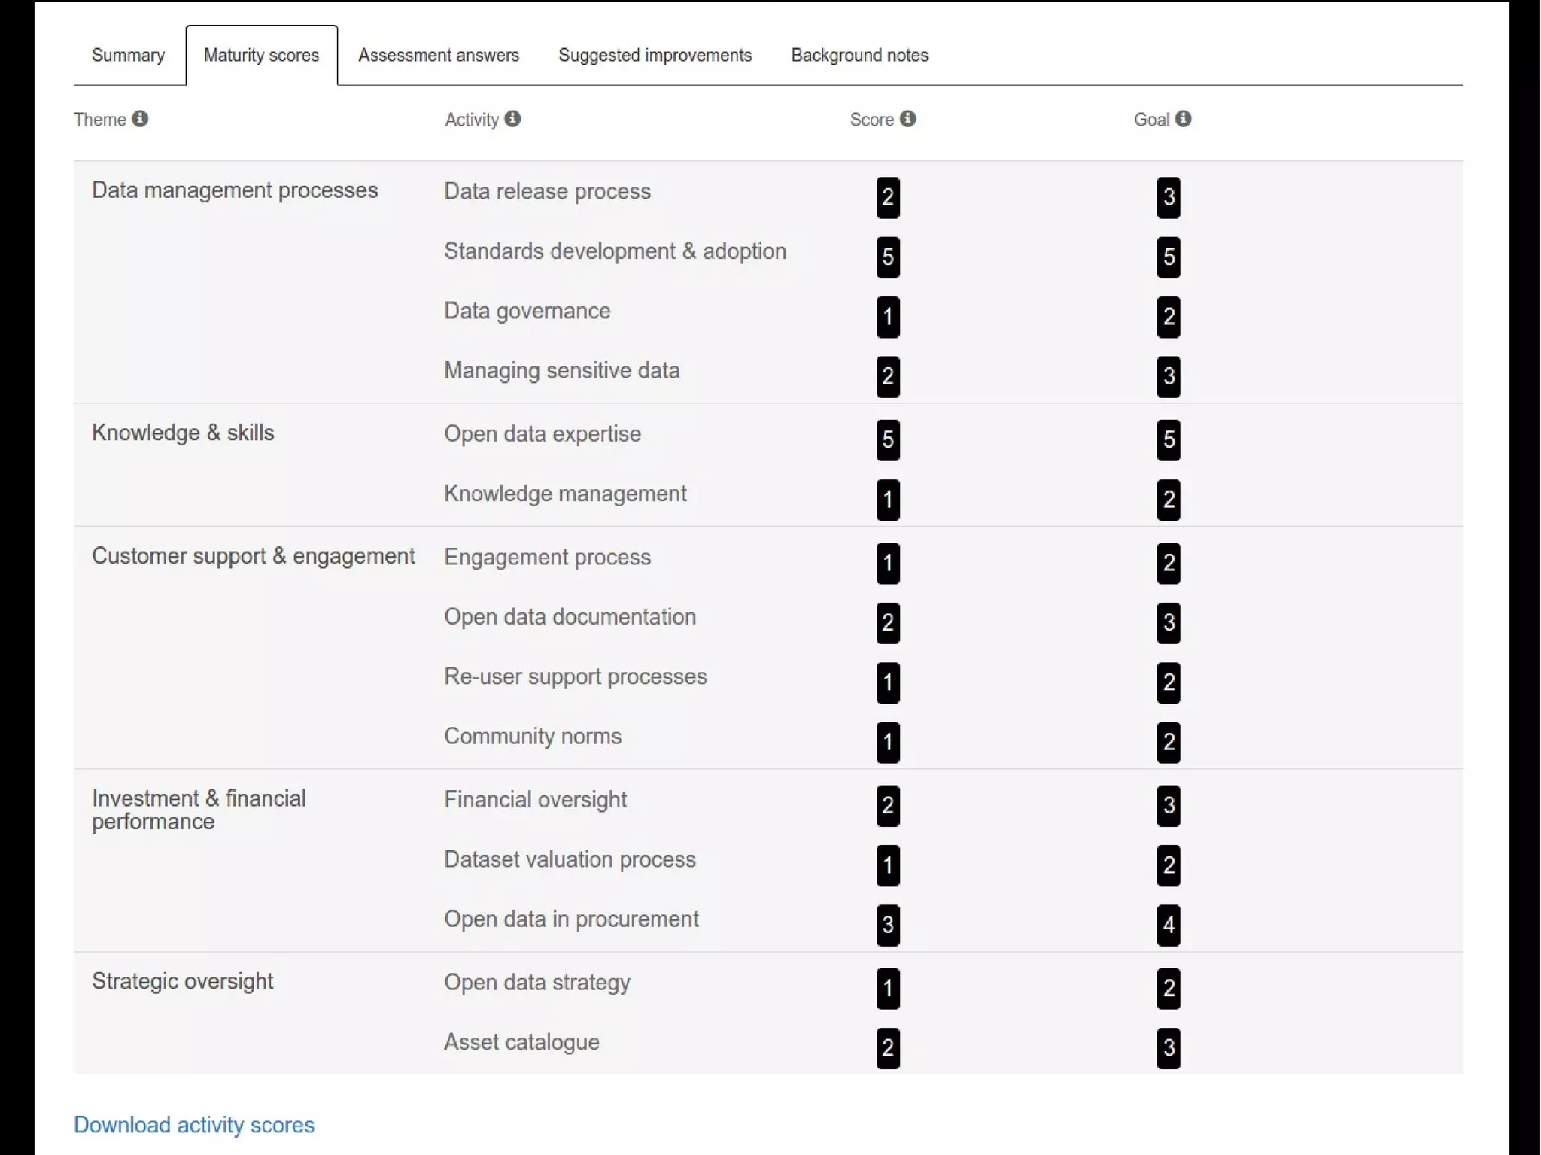Open the Summary tab

pos(128,55)
